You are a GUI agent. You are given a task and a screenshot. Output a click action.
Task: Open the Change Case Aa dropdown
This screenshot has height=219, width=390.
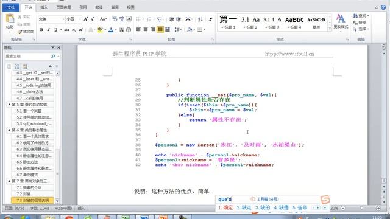(x=103, y=19)
